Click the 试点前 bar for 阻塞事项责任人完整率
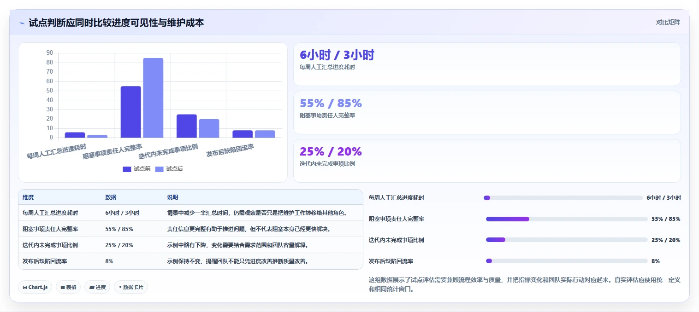The width and height of the screenshot is (699, 312). point(131,112)
